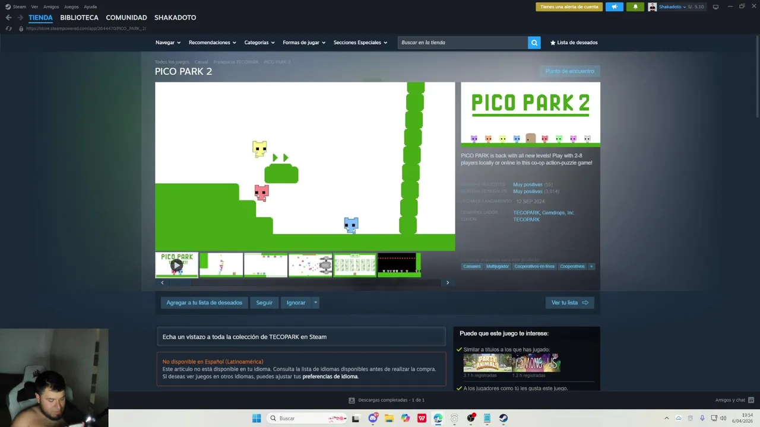Open Punto de encuentro hub
The width and height of the screenshot is (760, 427).
tap(570, 71)
